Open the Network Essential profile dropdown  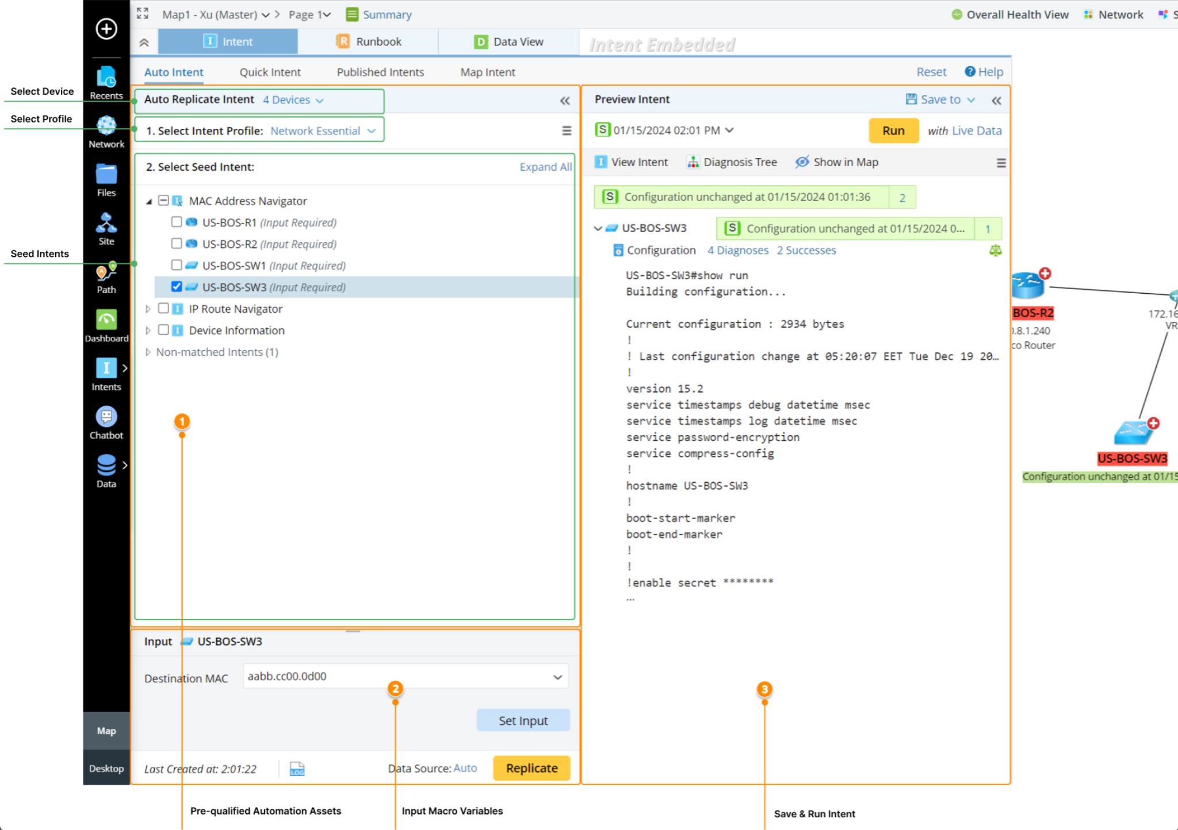(x=323, y=131)
